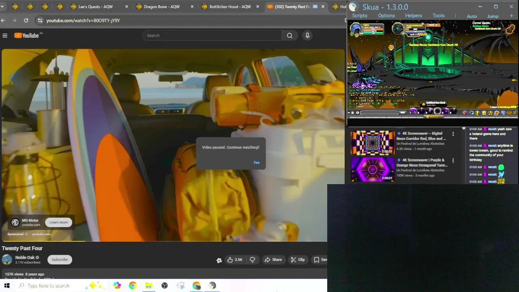Image resolution: width=519 pixels, height=292 pixels.
Task: Open the Options menu in Skua
Action: (x=386, y=16)
